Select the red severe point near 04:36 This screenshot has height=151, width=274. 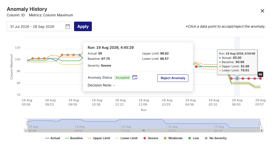point(196,67)
